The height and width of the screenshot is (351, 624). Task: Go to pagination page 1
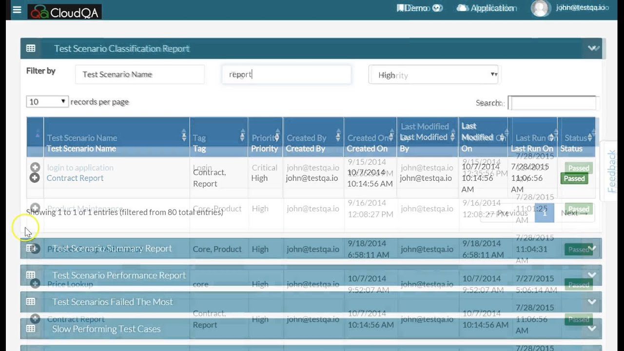click(x=545, y=213)
